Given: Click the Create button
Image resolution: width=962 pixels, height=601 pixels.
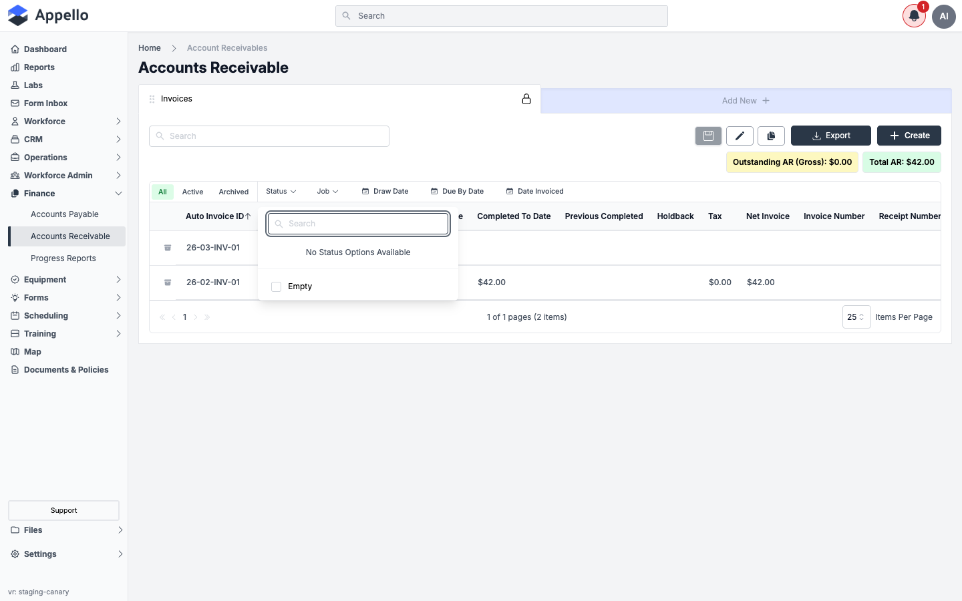Looking at the screenshot, I should pos(909,136).
